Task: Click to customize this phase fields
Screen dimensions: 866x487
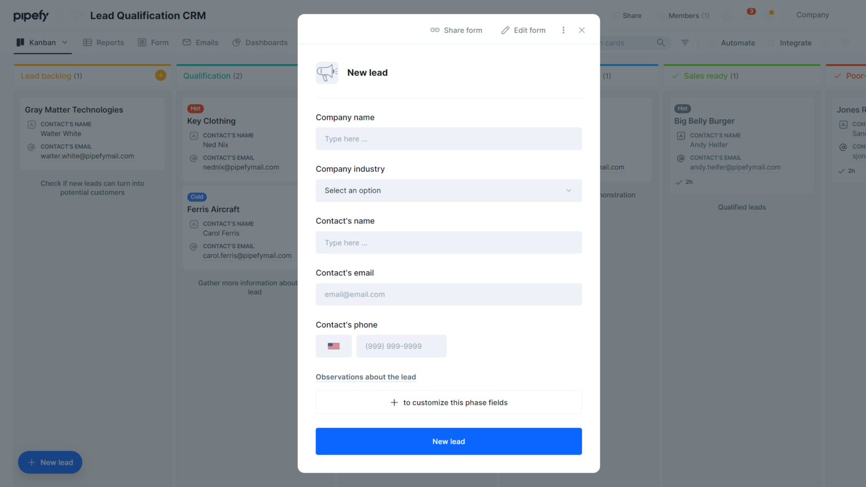Action: pos(448,402)
